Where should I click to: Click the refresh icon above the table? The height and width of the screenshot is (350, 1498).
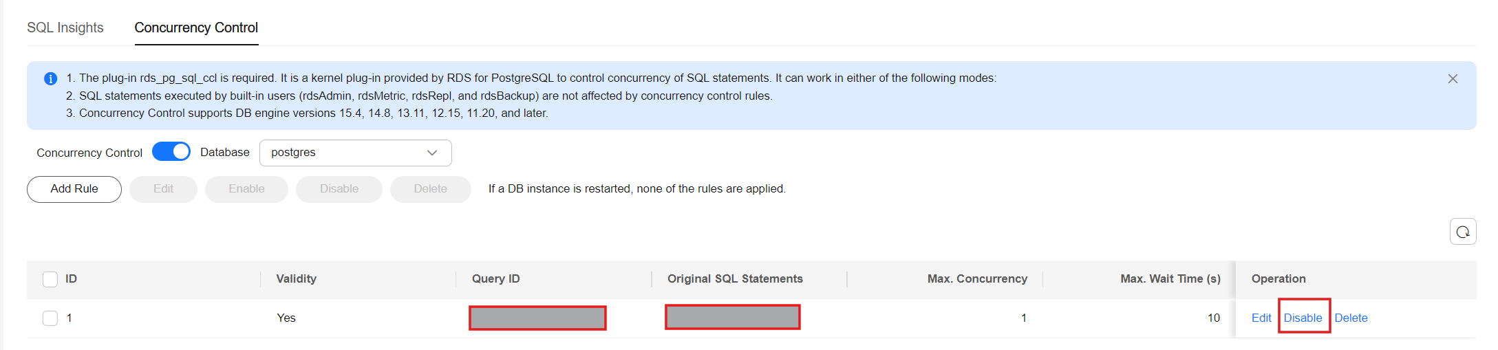(x=1462, y=232)
